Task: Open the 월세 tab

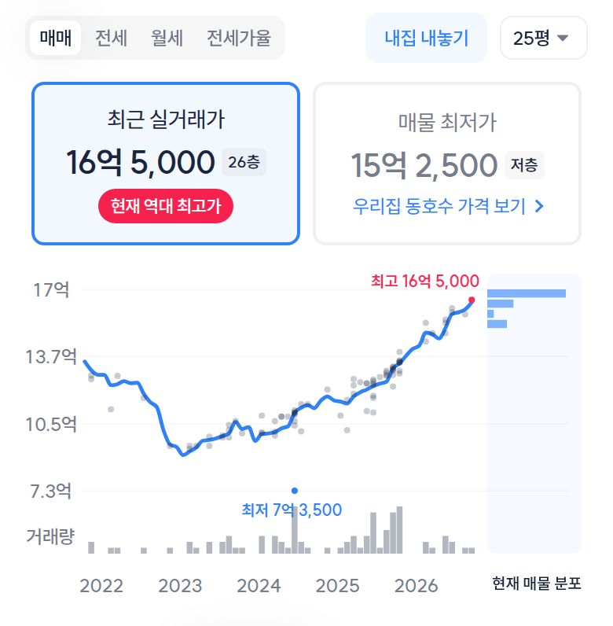Action: [x=167, y=38]
